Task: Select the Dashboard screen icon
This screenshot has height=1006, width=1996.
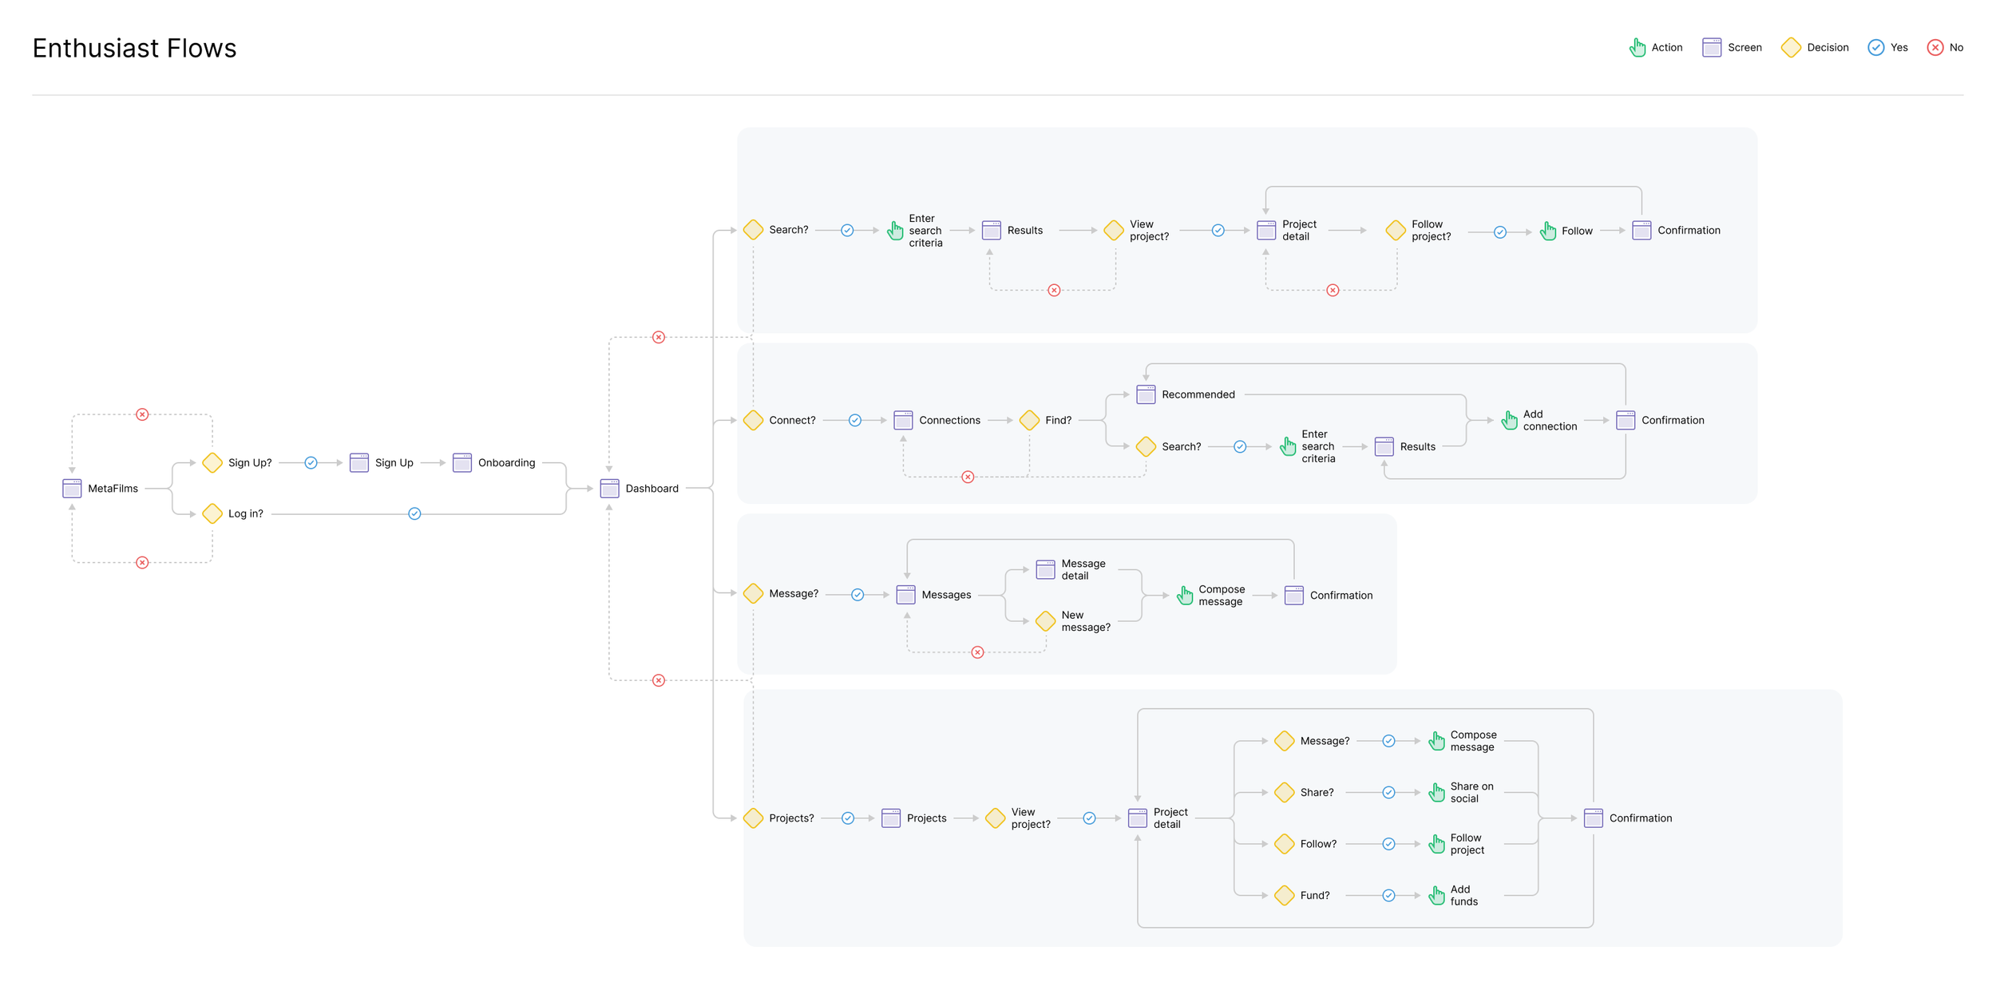Action: pyautogui.click(x=609, y=489)
